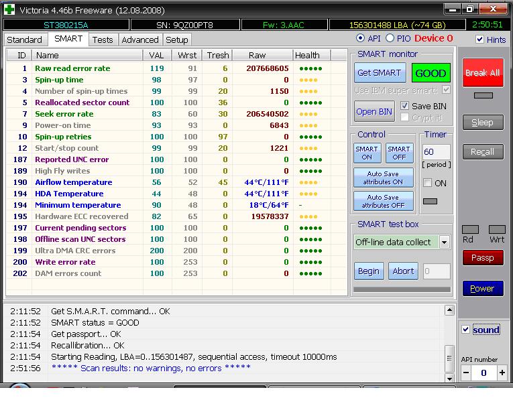The image size is (513, 402).
Task: Select the Current pending sectors row
Action: pos(176,228)
